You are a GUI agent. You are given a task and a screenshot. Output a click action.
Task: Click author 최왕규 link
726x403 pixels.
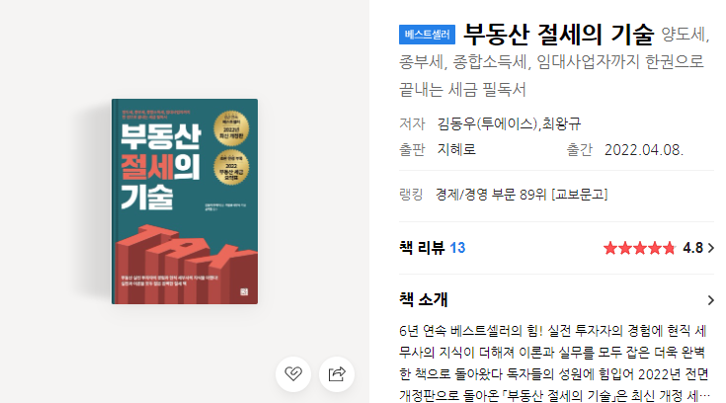click(x=561, y=123)
